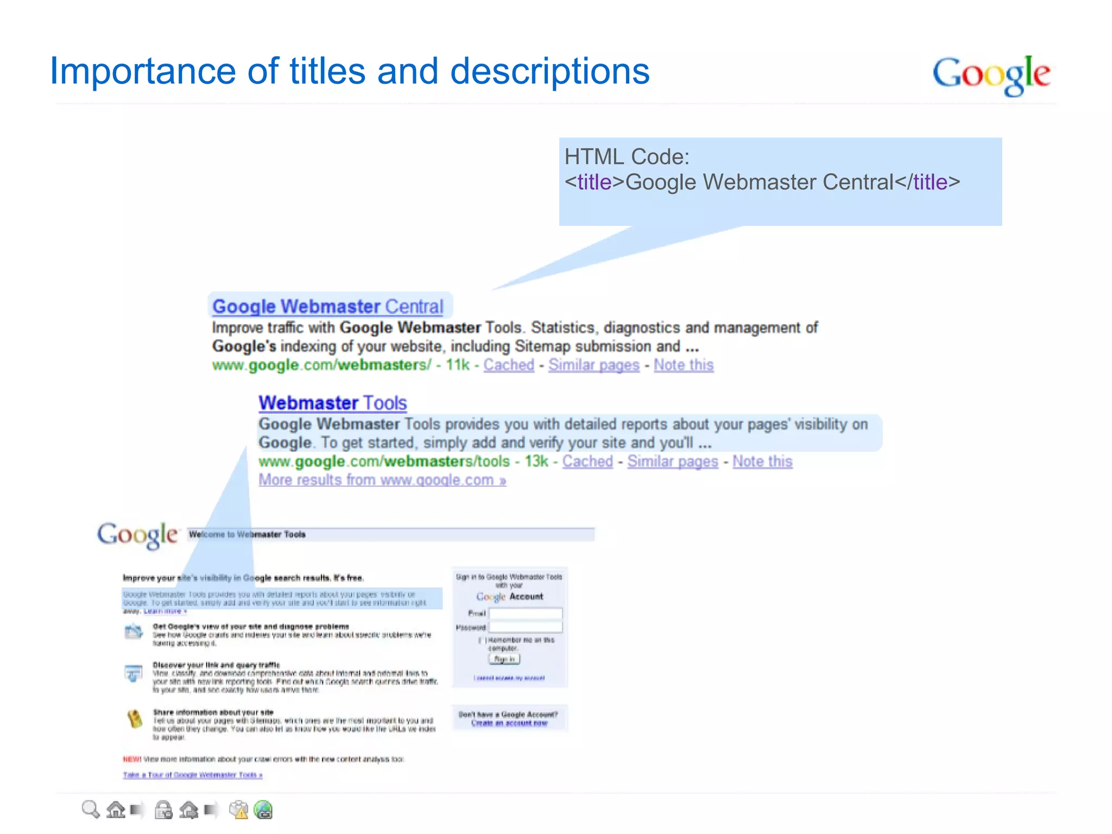1112x834 pixels.
Task: Click the Learn more link
Action: [x=165, y=611]
